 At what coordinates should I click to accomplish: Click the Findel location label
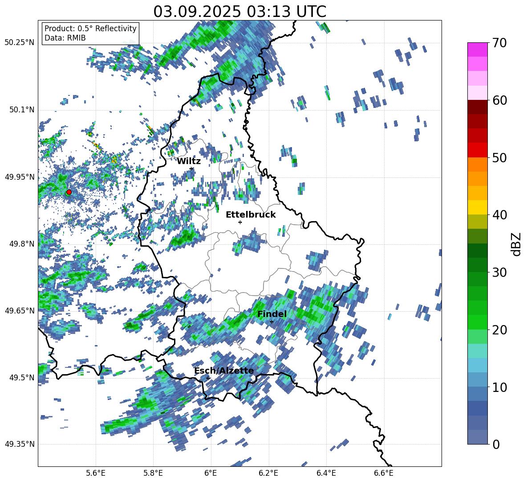click(x=272, y=314)
